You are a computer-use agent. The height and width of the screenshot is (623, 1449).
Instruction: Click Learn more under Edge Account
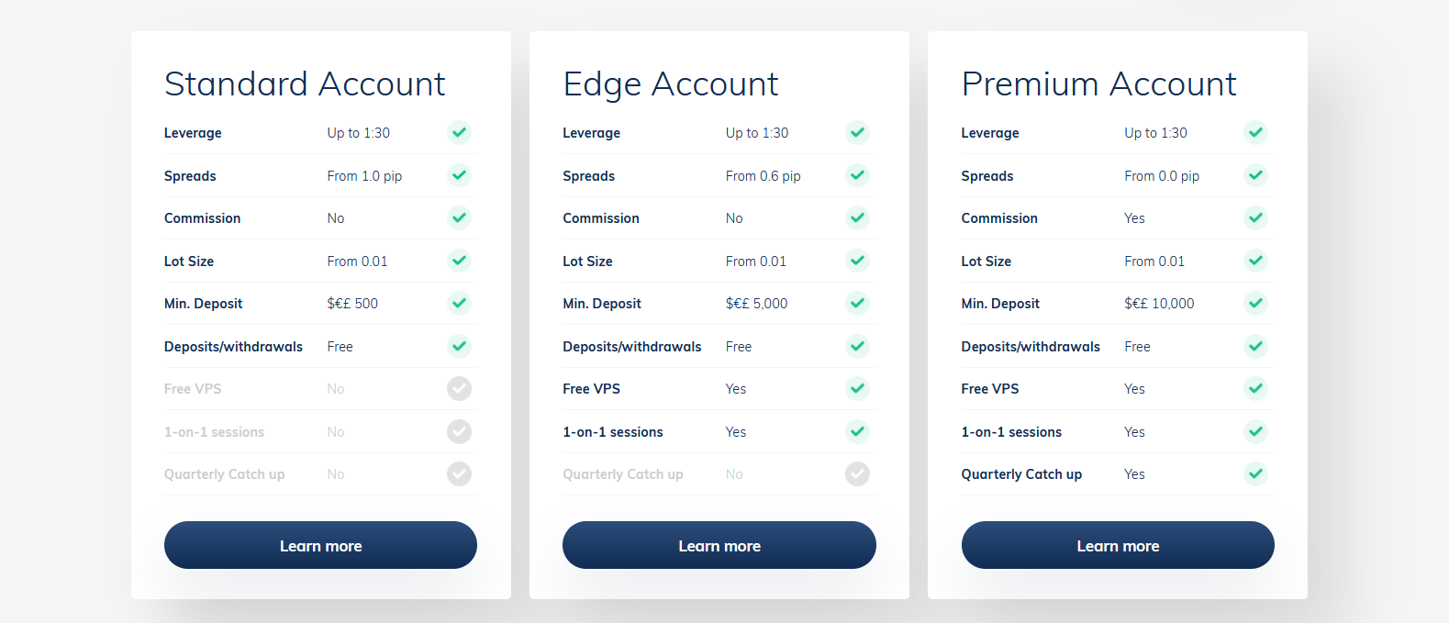pyautogui.click(x=719, y=545)
